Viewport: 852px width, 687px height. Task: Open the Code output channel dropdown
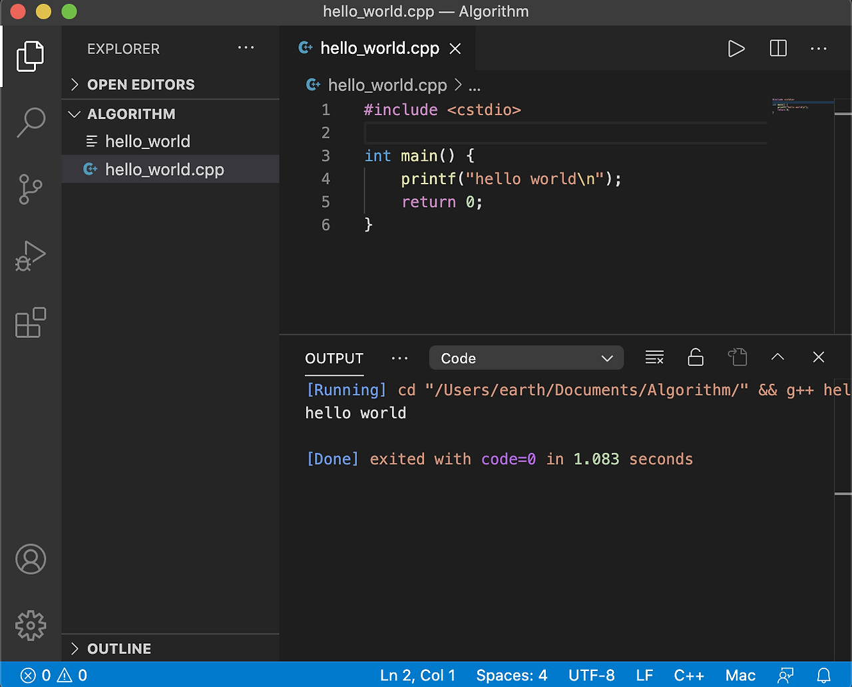527,358
